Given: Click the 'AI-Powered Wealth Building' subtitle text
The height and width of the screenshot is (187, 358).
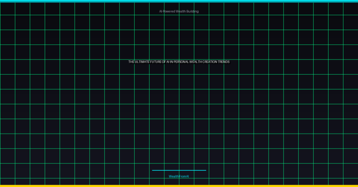Looking at the screenshot, I should [x=179, y=11].
